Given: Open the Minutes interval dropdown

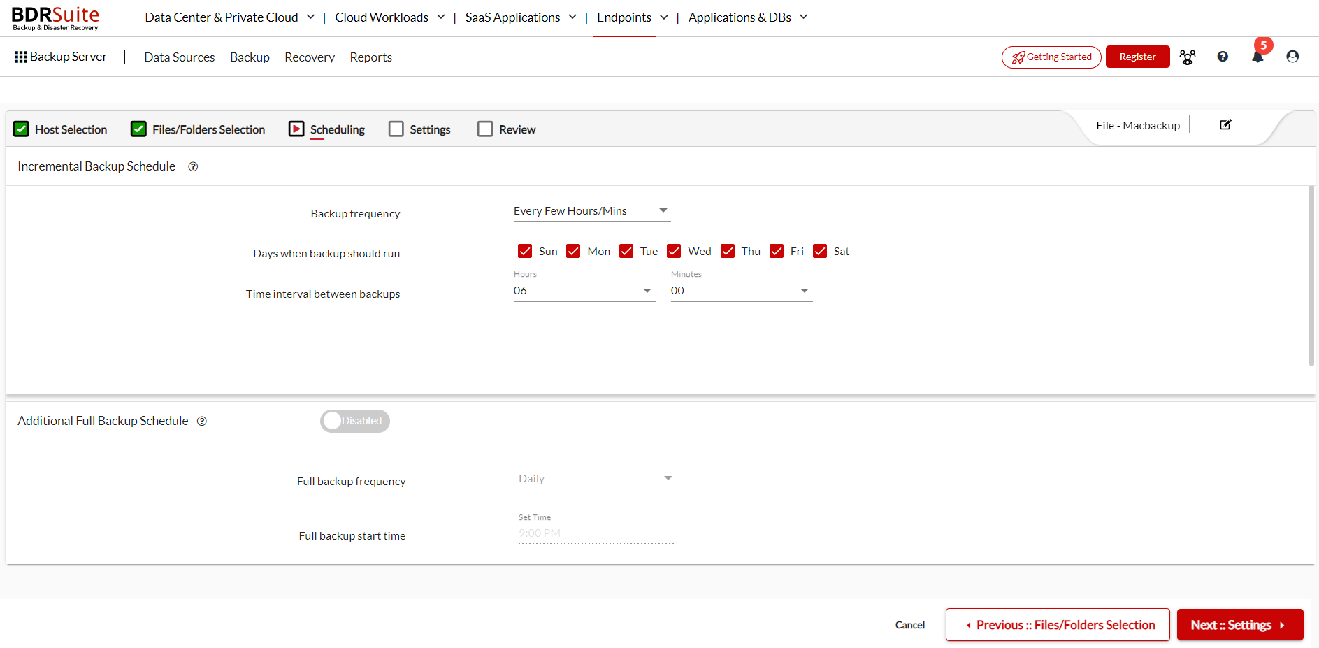Looking at the screenshot, I should coord(742,291).
